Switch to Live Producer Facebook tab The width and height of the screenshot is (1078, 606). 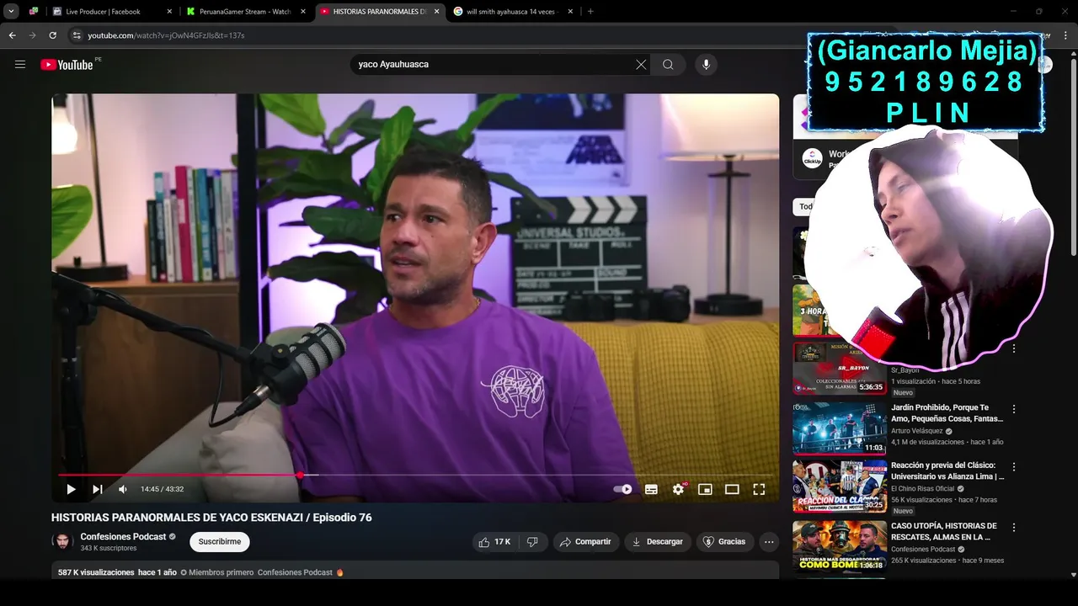pyautogui.click(x=112, y=12)
